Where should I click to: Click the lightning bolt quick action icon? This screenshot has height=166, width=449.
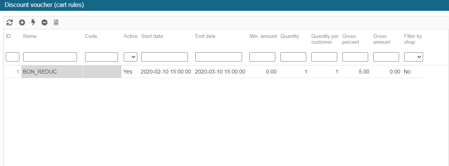point(33,23)
